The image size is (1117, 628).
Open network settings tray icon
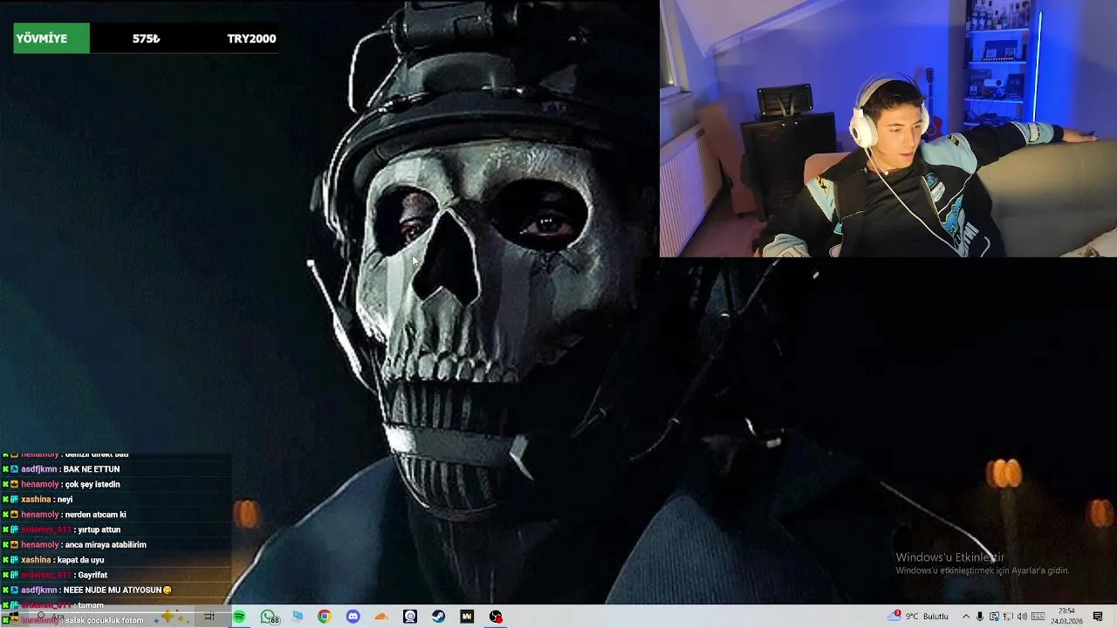[x=1008, y=617]
